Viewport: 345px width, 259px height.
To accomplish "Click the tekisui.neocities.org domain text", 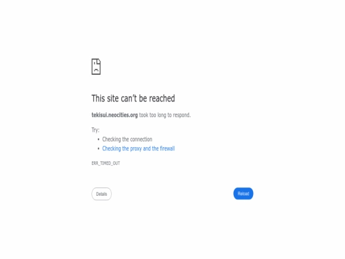I will pyautogui.click(x=114, y=115).
